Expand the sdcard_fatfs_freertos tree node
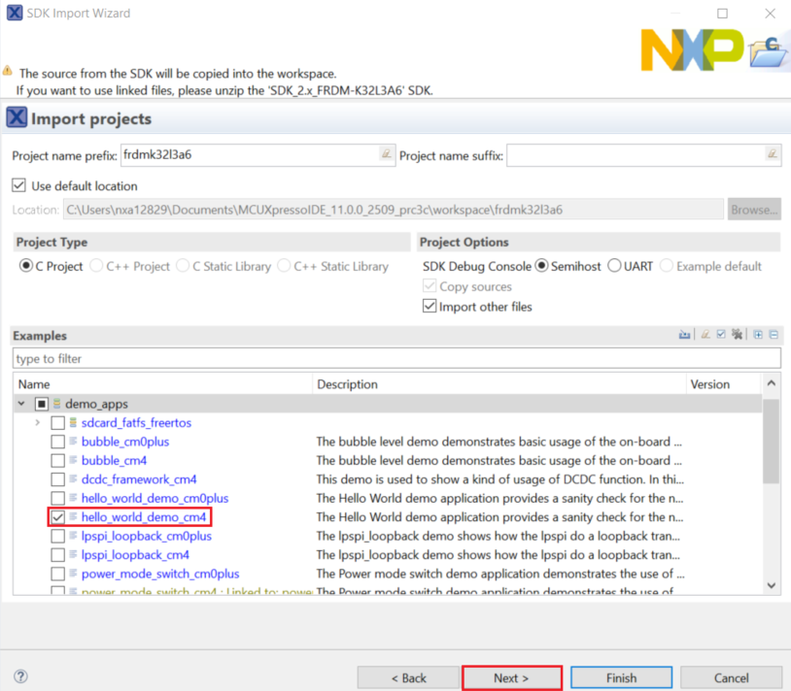The image size is (791, 691). 37,422
